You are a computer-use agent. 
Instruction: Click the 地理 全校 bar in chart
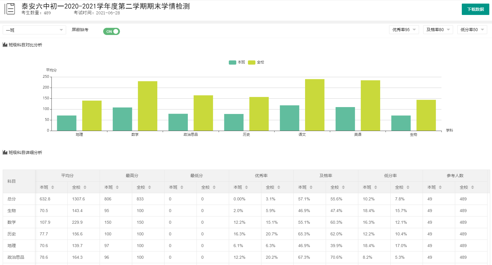(x=92, y=115)
